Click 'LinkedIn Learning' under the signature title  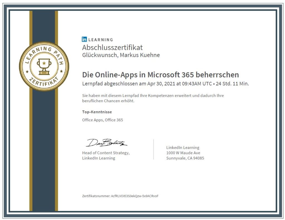click(99, 158)
